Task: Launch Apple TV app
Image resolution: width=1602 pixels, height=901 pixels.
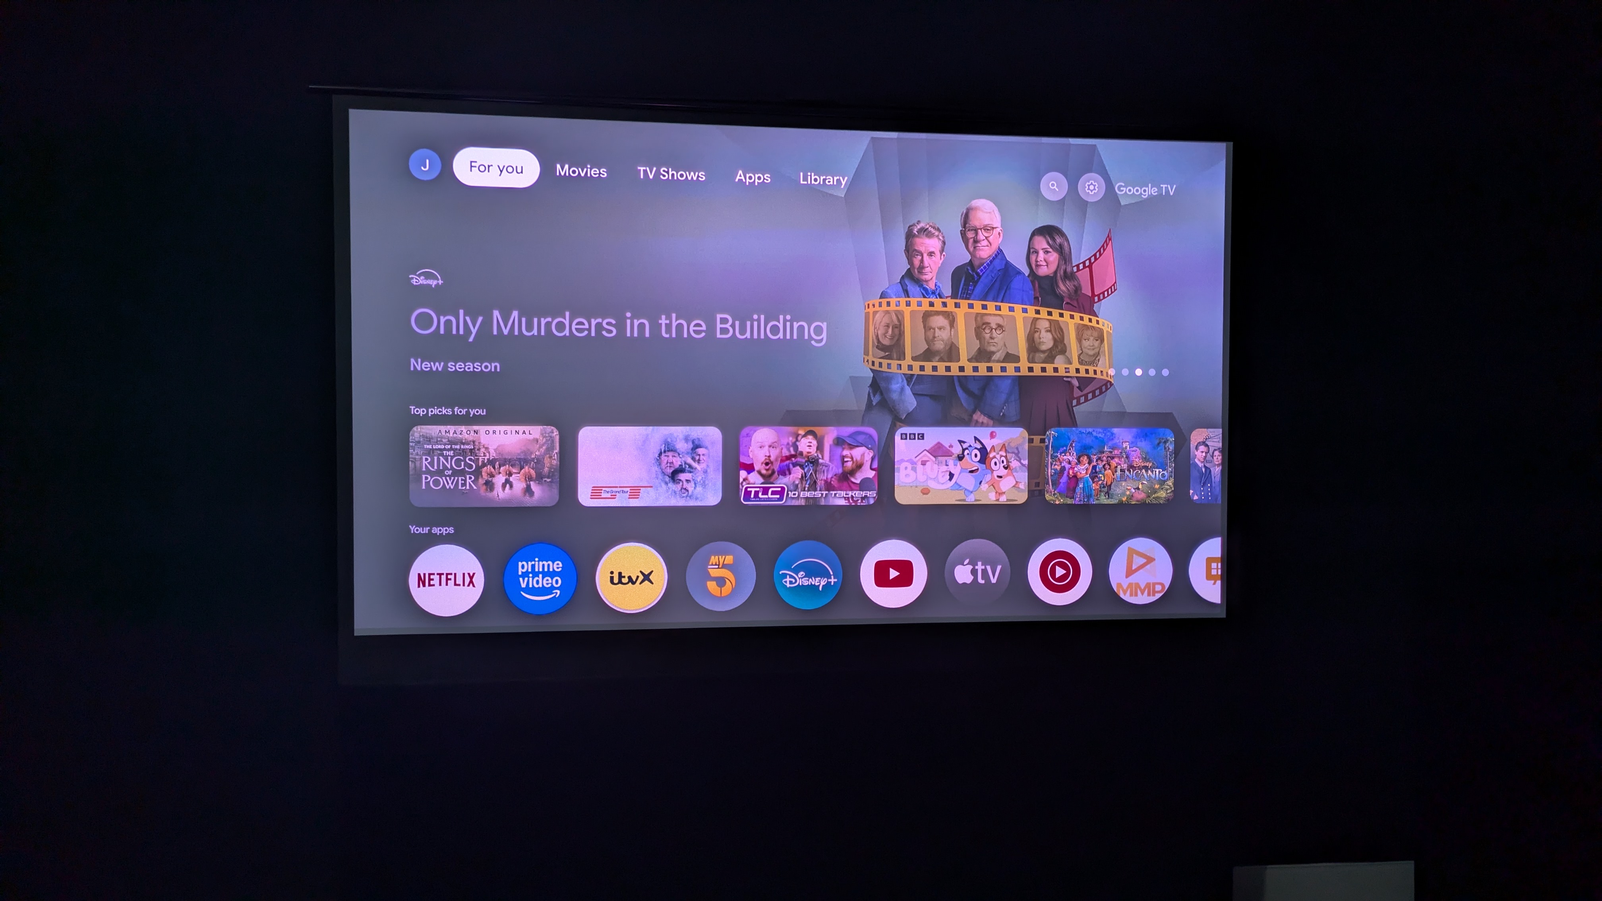Action: [976, 573]
